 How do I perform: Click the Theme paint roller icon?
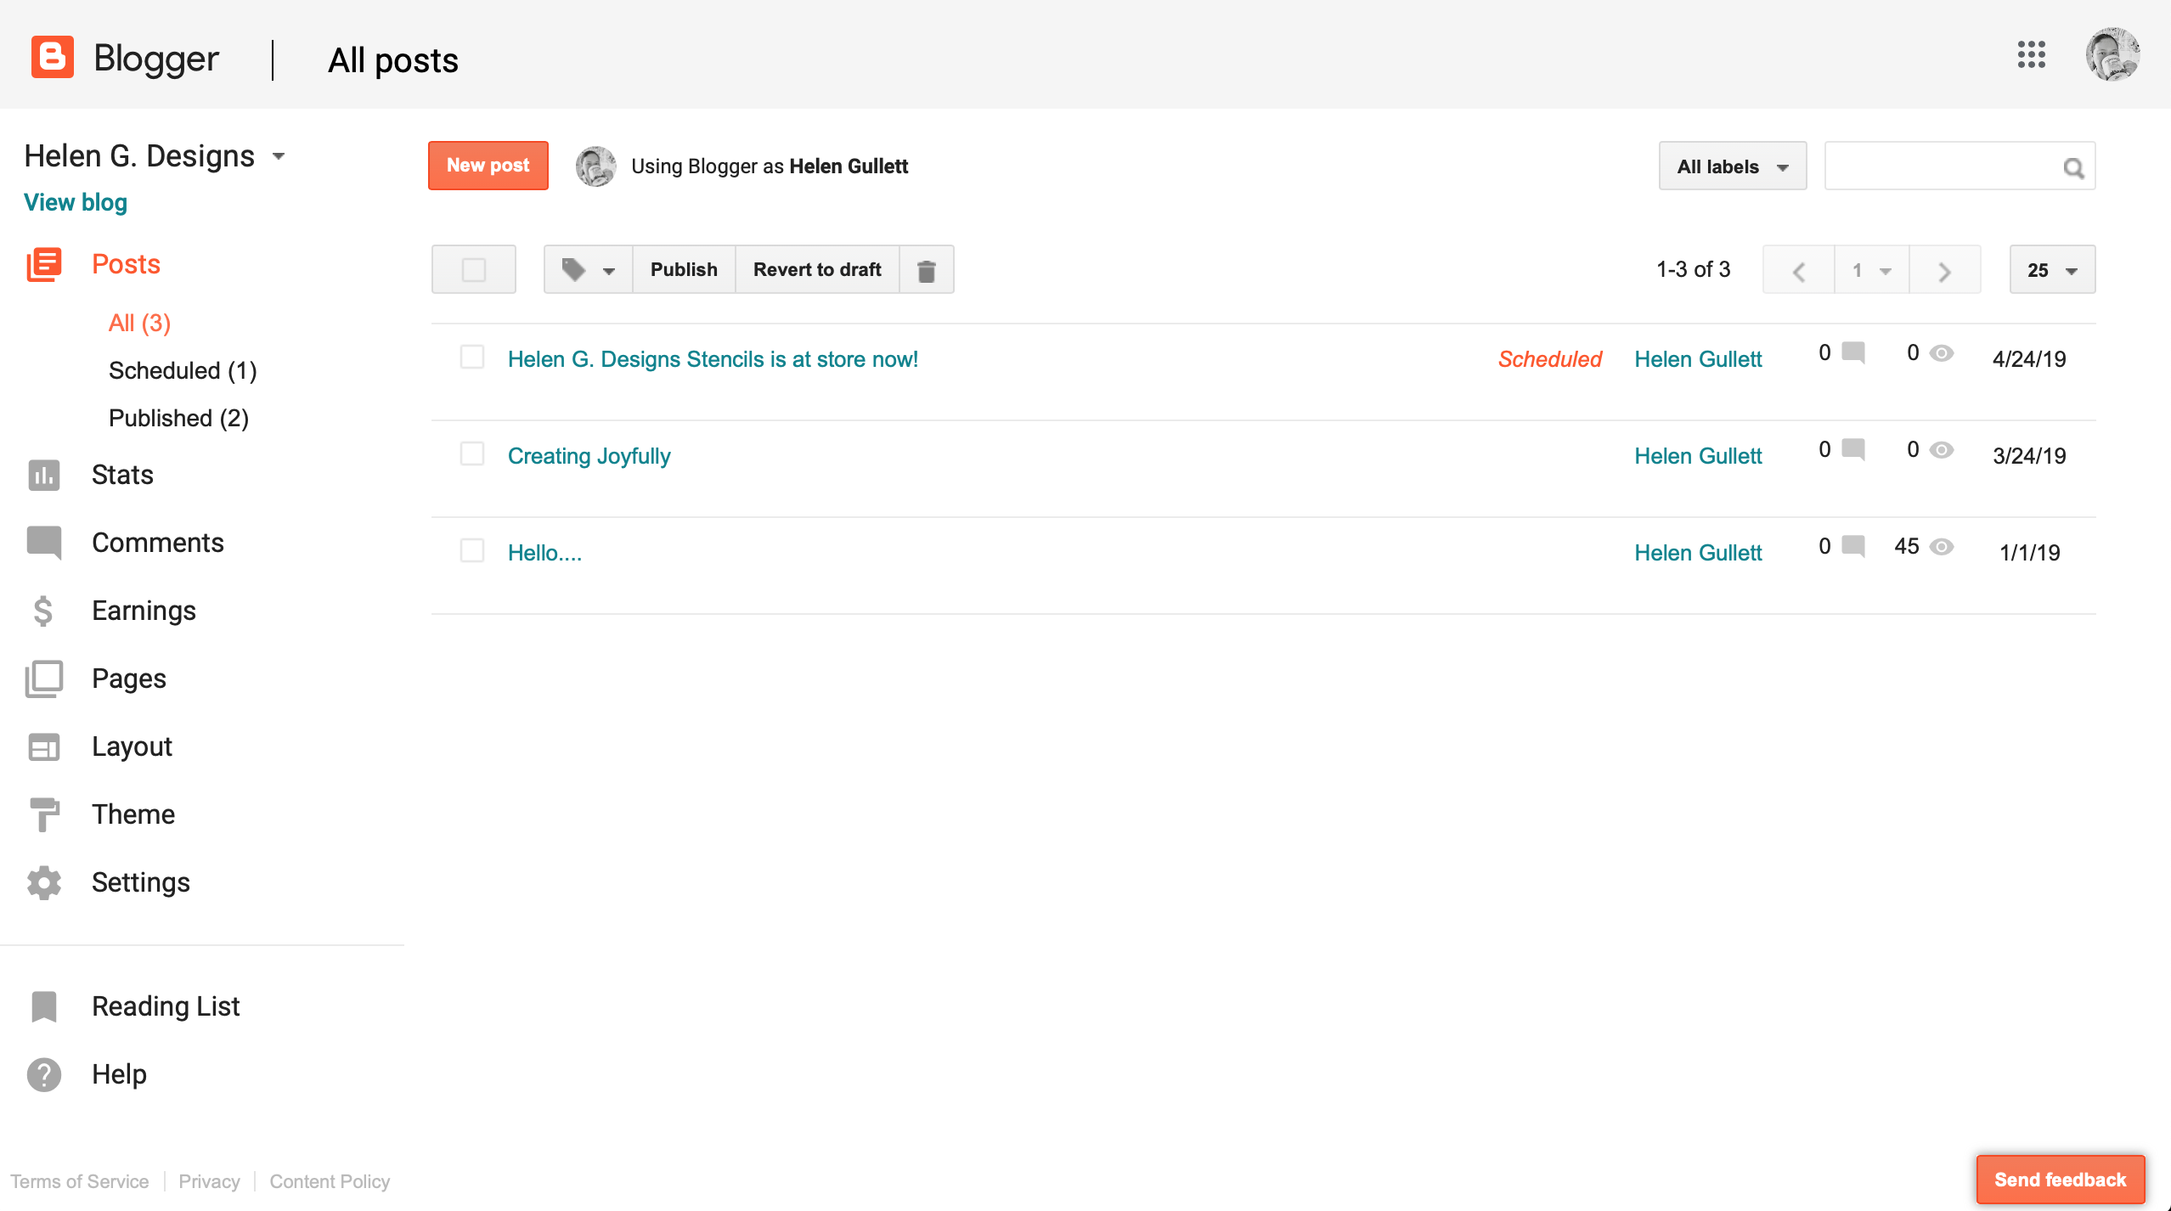[43, 814]
